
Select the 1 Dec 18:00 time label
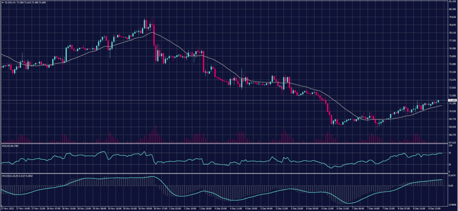click(205, 208)
